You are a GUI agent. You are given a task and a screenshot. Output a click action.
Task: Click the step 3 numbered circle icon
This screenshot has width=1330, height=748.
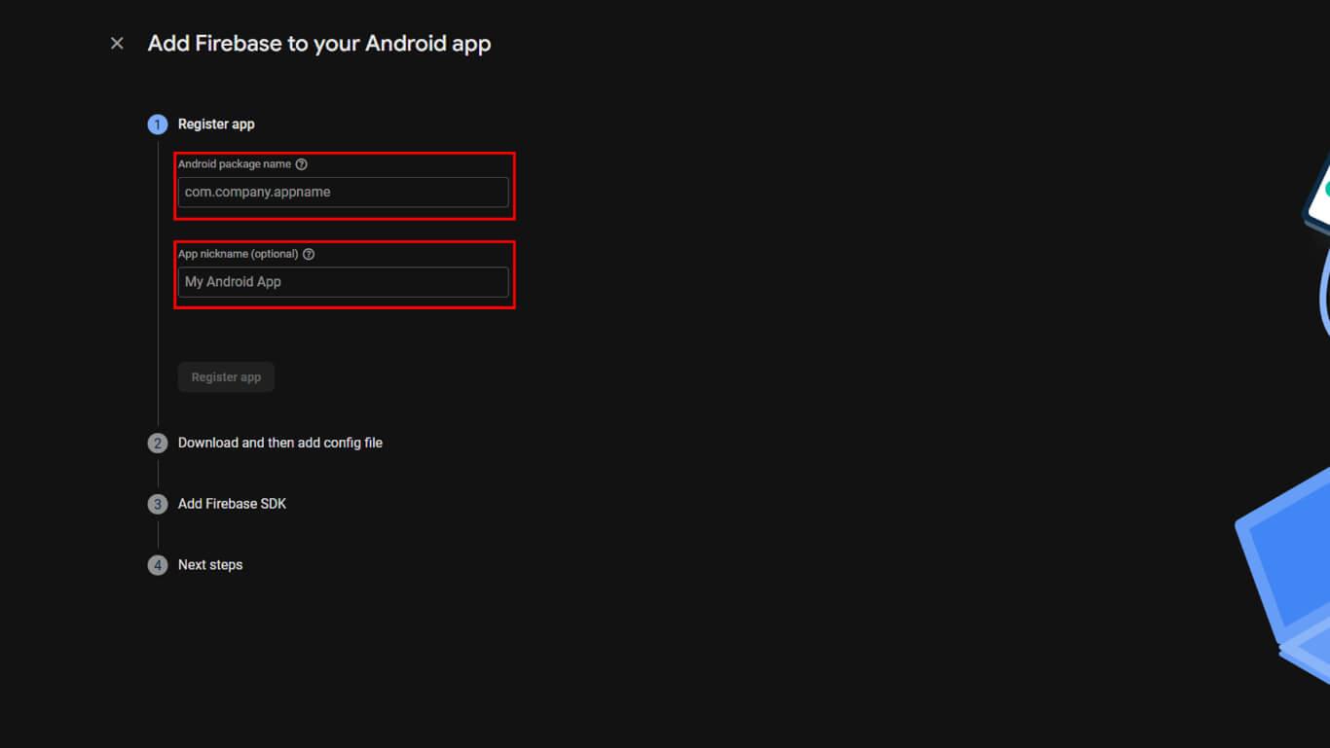coord(158,504)
